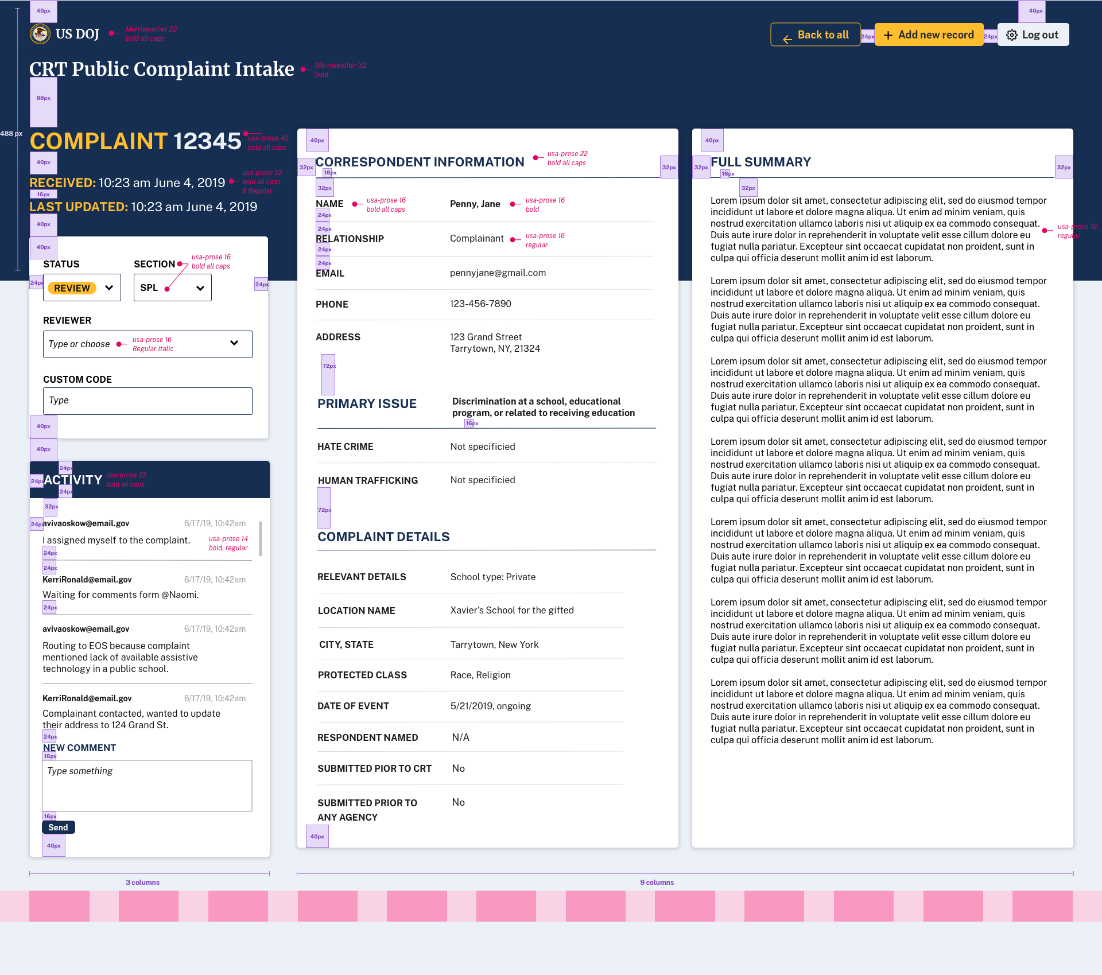Screen dimensions: 1102x975
Task: Click phone number 123-456-7890
Action: [x=480, y=304]
